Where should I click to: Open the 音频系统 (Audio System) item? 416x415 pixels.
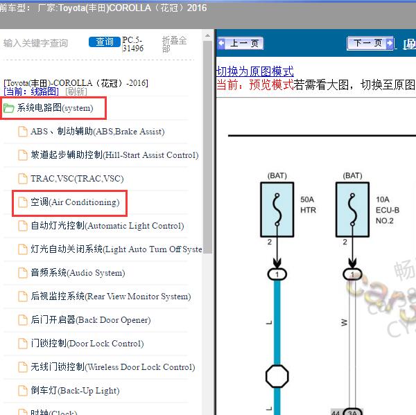[78, 272]
